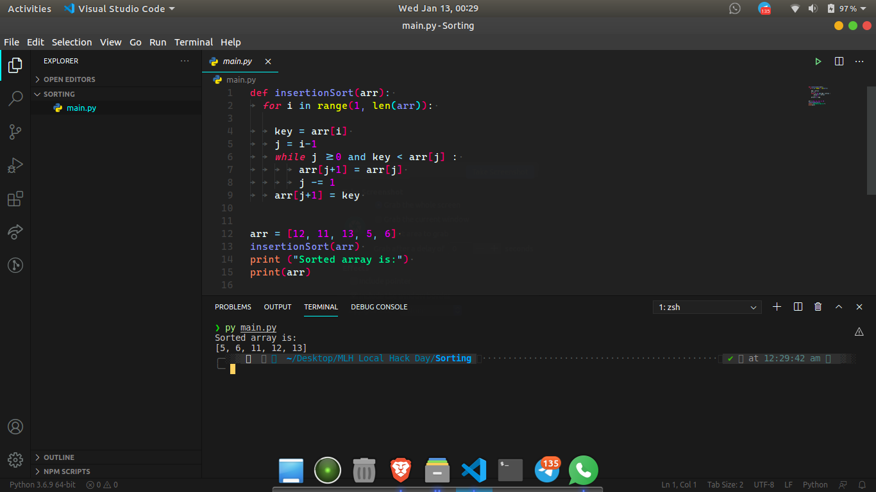Kill terminal with the trash icon
Screen dimensions: 876x492
tap(818, 307)
